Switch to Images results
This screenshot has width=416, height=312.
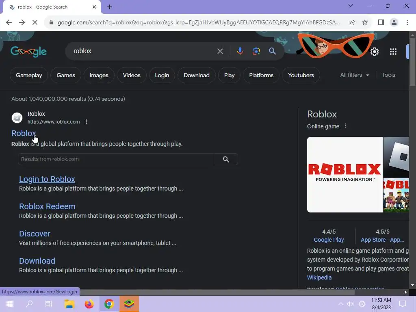point(99,75)
